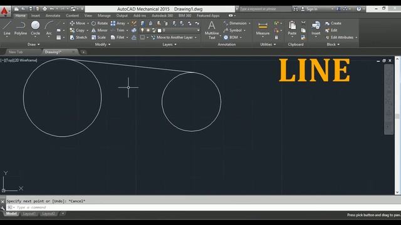Expand the Draw panel

[x=33, y=44]
